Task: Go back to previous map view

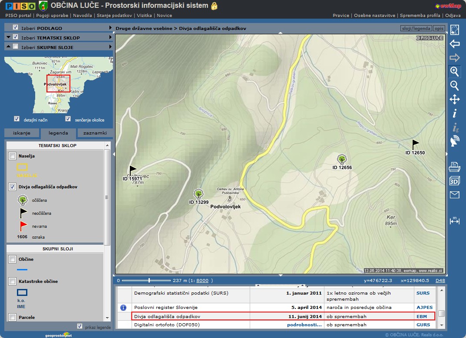Action: pos(454,44)
